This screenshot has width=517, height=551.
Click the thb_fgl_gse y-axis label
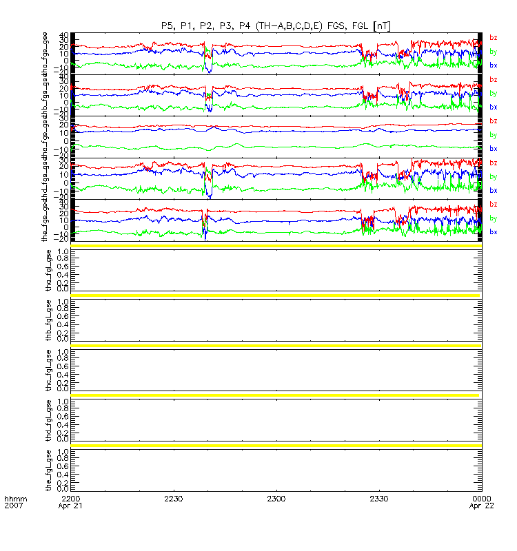coord(48,320)
